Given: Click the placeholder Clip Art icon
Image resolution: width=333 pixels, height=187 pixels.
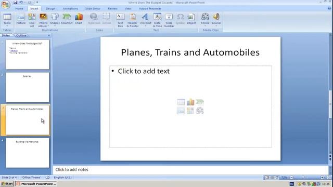Looking at the screenshot, I should [190, 111].
